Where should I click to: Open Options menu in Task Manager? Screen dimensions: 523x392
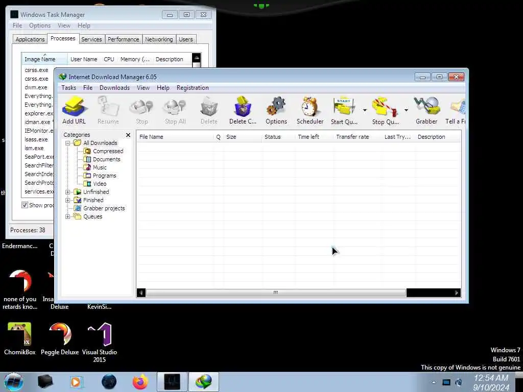40,26
